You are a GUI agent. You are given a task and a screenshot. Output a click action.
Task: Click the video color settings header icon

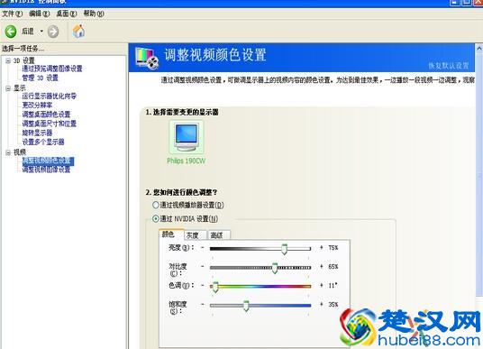tap(147, 59)
